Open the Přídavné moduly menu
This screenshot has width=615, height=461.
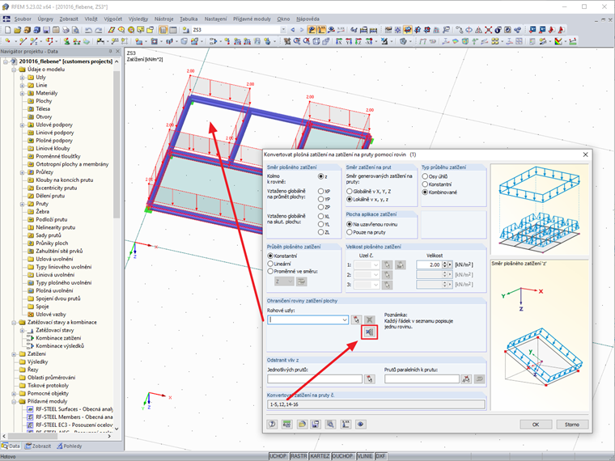252,19
